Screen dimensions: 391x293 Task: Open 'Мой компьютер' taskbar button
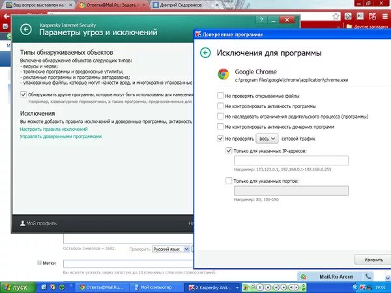click(157, 288)
